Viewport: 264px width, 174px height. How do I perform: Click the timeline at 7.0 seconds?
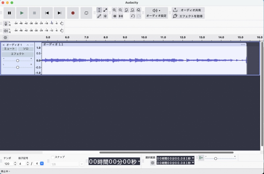[x=86, y=37]
